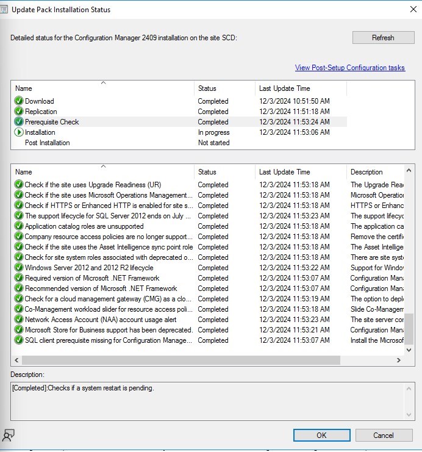Click the Cancel button
The image size is (422, 452).
pos(384,436)
